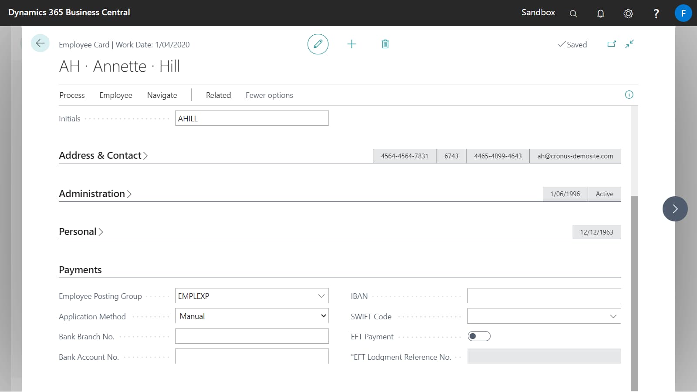Create a new record with the plus icon

pyautogui.click(x=352, y=44)
